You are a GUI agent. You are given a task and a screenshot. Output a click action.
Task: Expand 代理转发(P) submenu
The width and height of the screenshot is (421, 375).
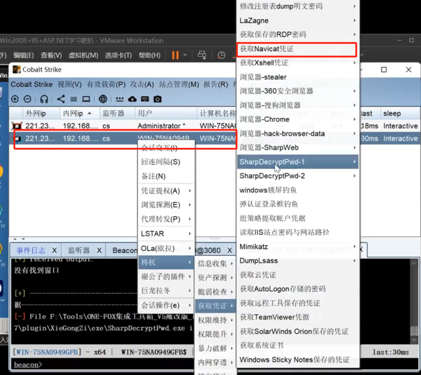(166, 219)
